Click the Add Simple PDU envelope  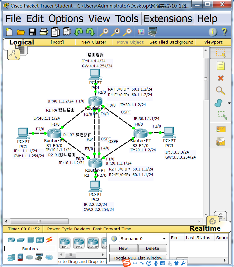[x=221, y=129]
